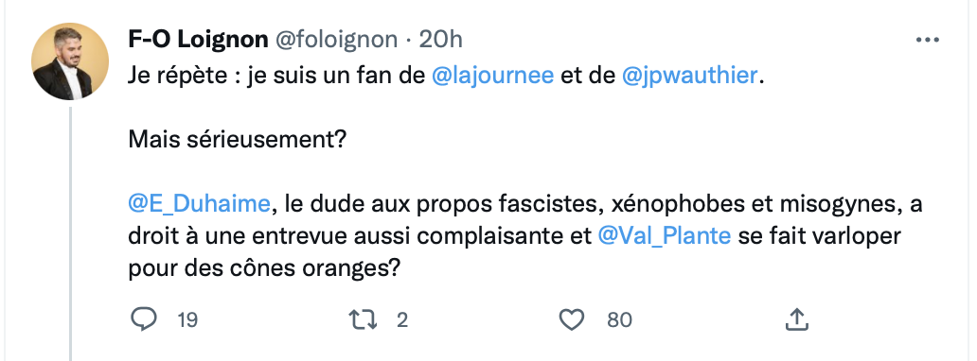The image size is (977, 361).
Task: Open the share upload arrow icon
Action: (796, 319)
